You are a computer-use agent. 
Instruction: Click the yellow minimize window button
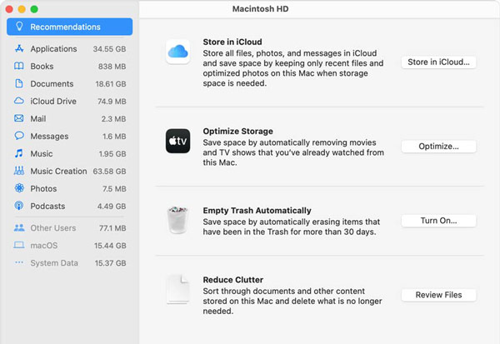tap(22, 9)
